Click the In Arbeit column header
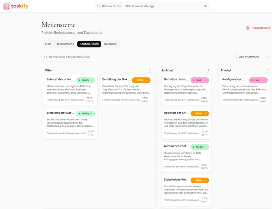The image size is (272, 209). coord(168,70)
